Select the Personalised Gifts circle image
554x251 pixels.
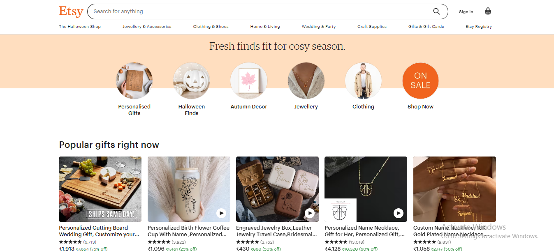click(134, 81)
